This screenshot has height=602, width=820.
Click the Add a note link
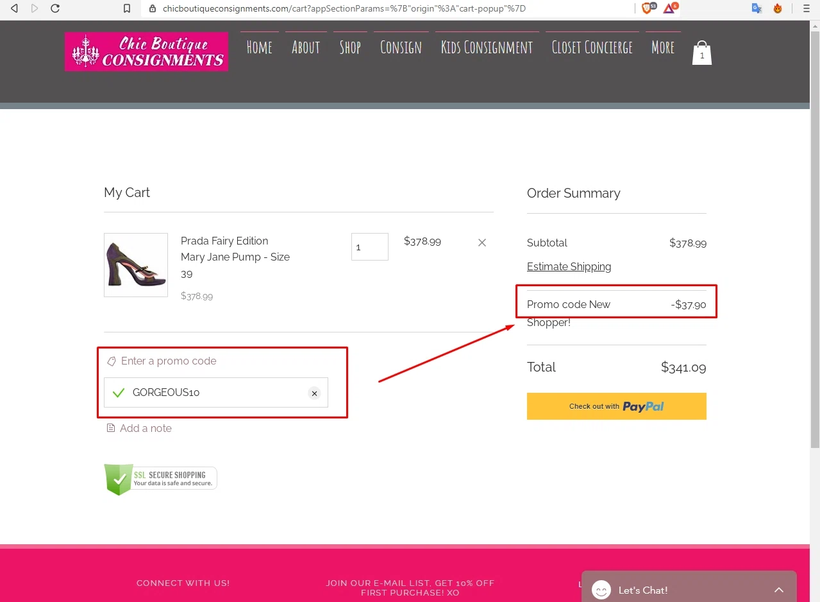(x=146, y=428)
